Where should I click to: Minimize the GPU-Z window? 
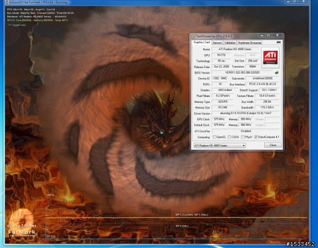click(x=262, y=35)
